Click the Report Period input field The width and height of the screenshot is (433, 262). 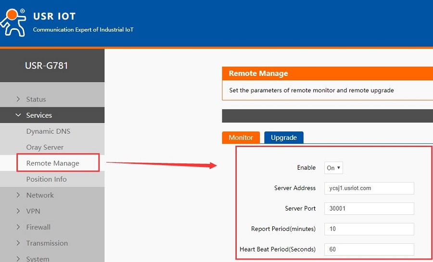[x=369, y=229]
